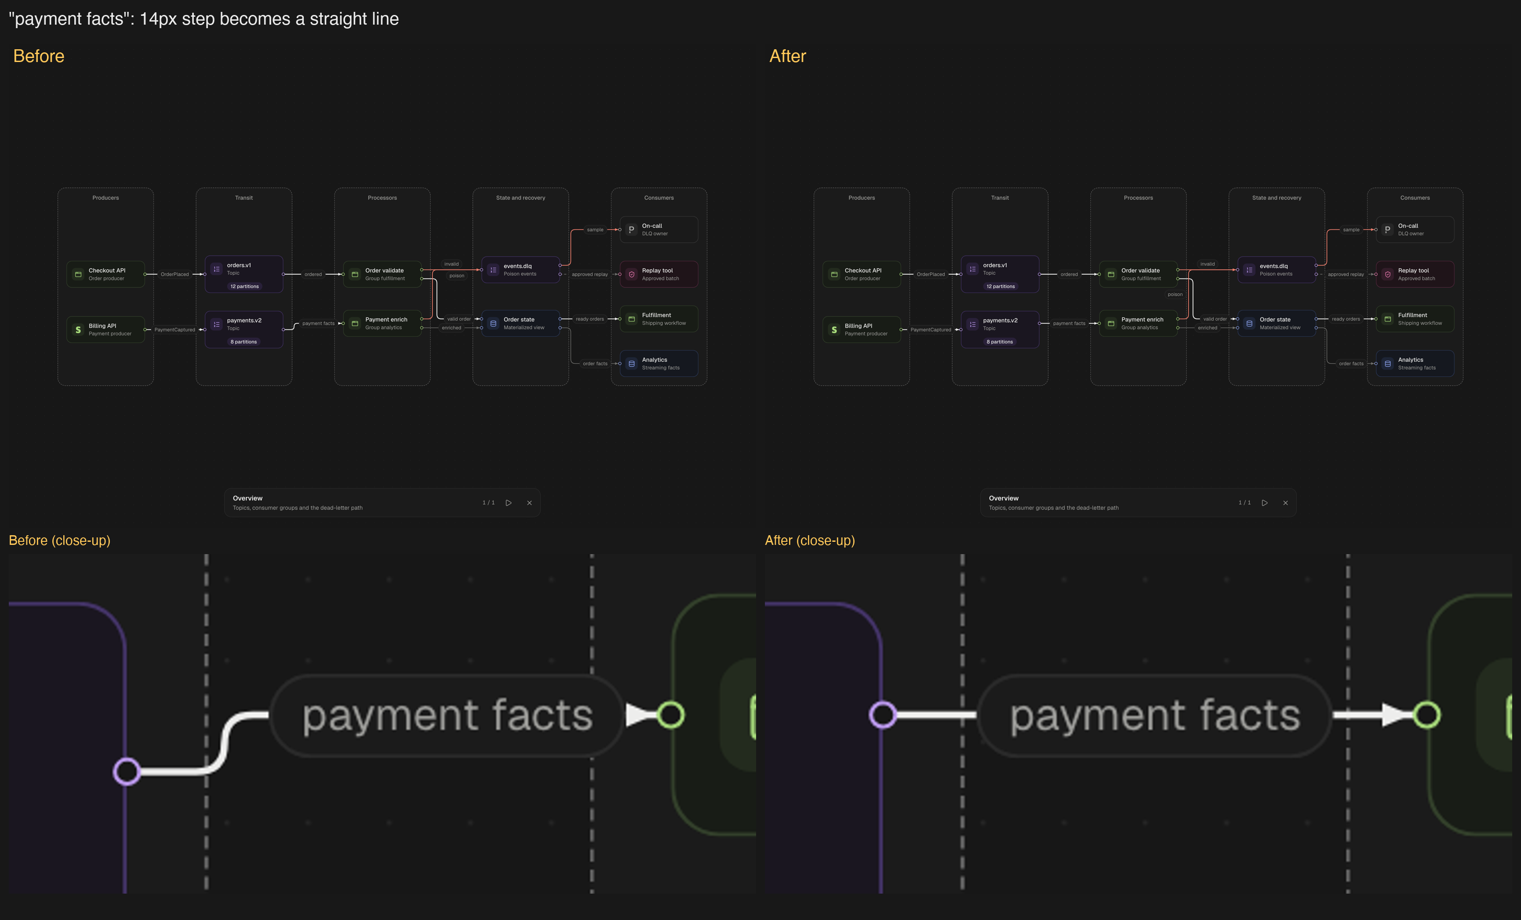Screen dimensions: 1521x920
Task: Click Billing API 'S' icon in Before diagram
Action: click(78, 330)
